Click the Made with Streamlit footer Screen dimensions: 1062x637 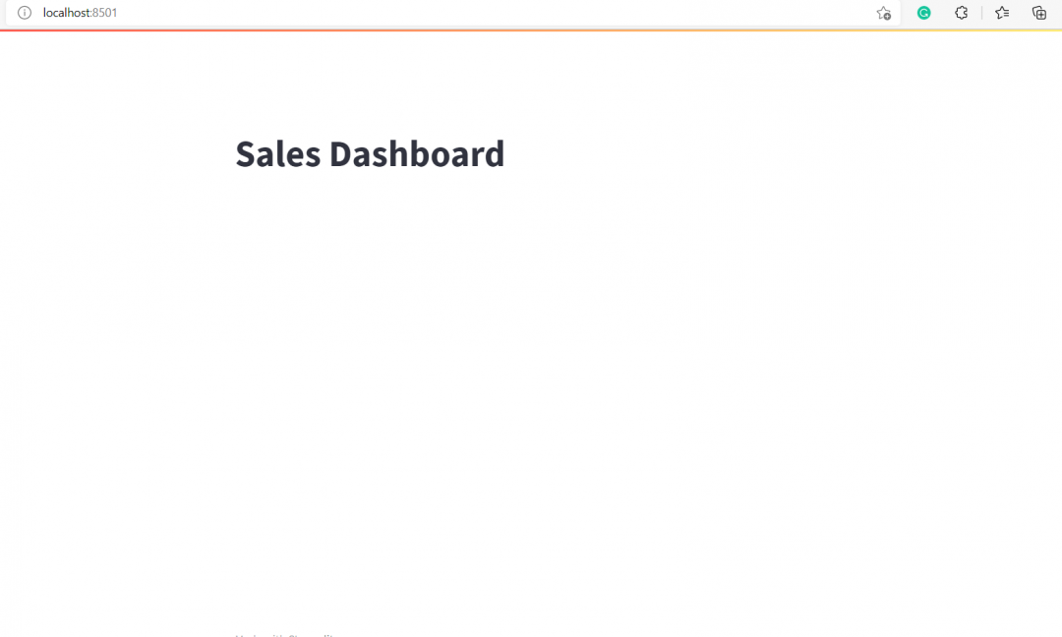pyautogui.click(x=285, y=634)
